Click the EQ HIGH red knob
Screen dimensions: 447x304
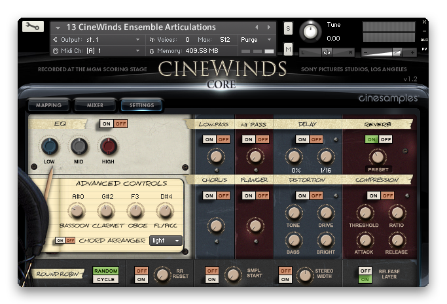pos(109,146)
